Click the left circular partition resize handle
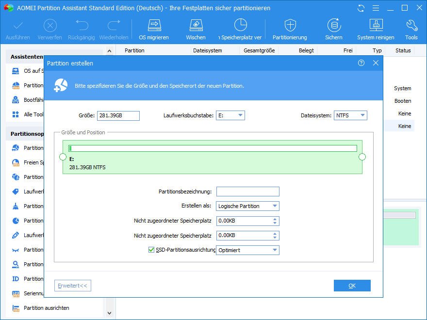 click(x=63, y=157)
